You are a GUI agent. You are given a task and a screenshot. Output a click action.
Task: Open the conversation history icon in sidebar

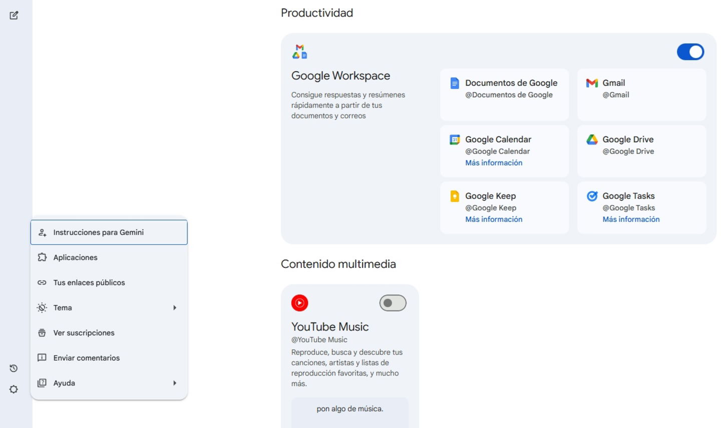click(14, 368)
